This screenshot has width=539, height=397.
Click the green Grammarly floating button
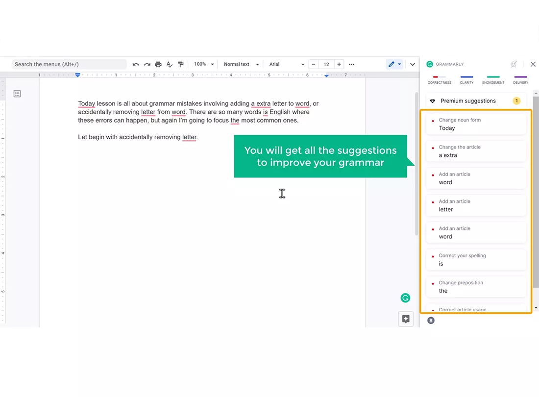click(406, 298)
